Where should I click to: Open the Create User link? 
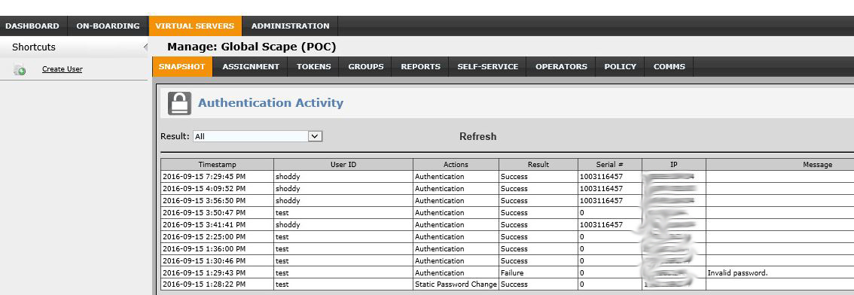click(x=62, y=69)
